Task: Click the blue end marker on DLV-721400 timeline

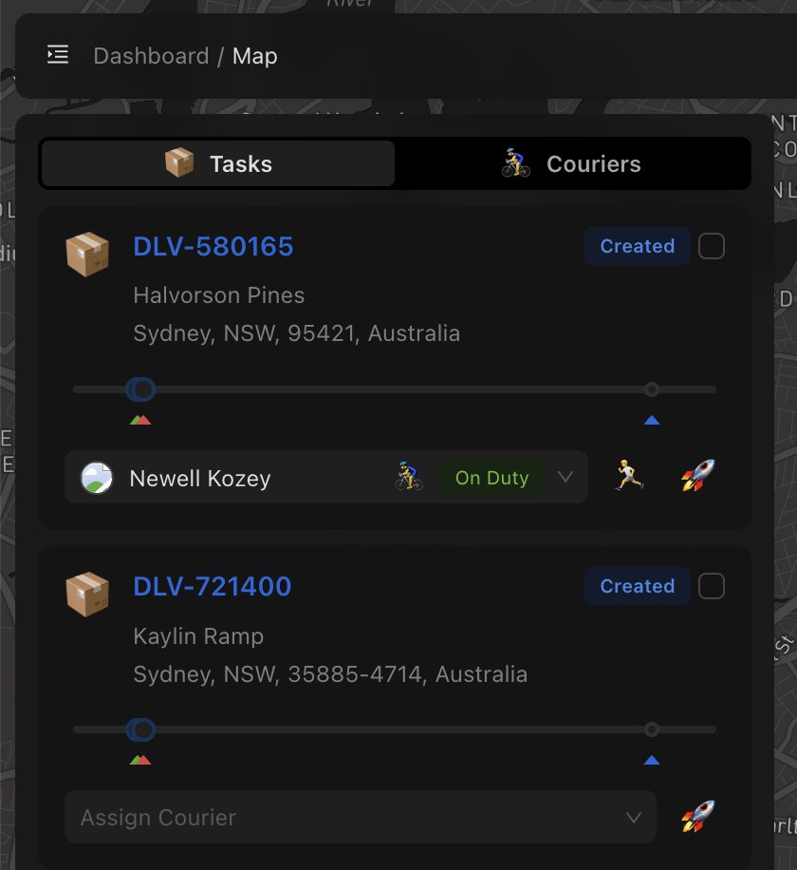Action: point(651,760)
